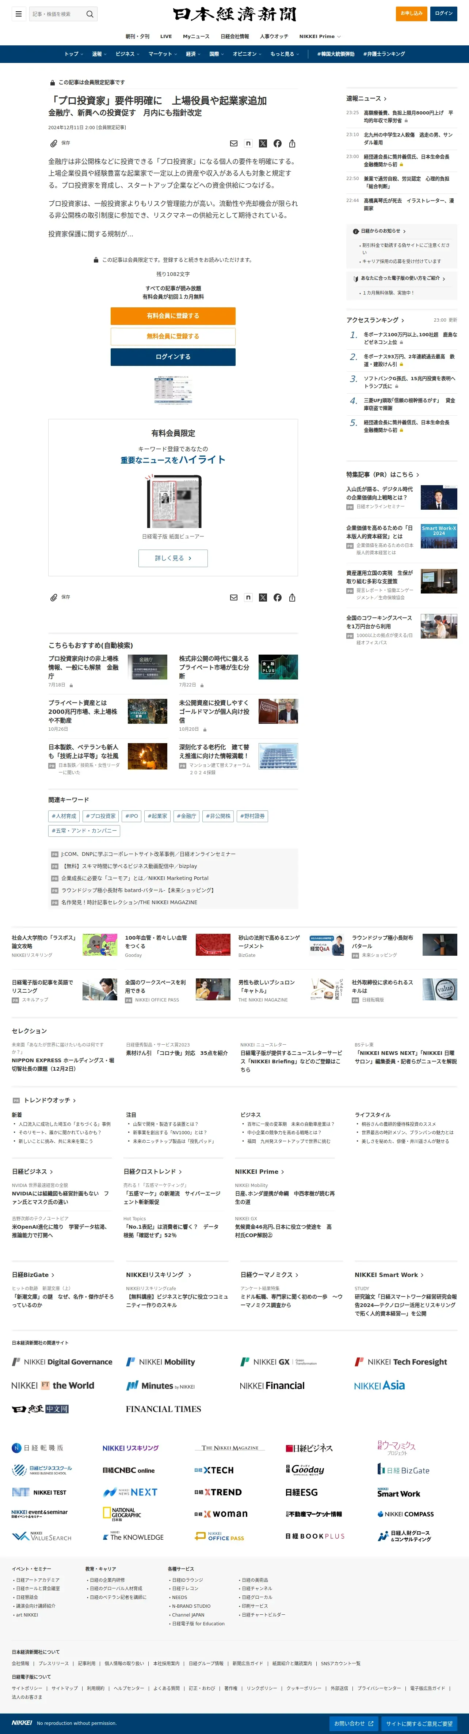Open the 日経XTECH logo link

[x=214, y=1470]
